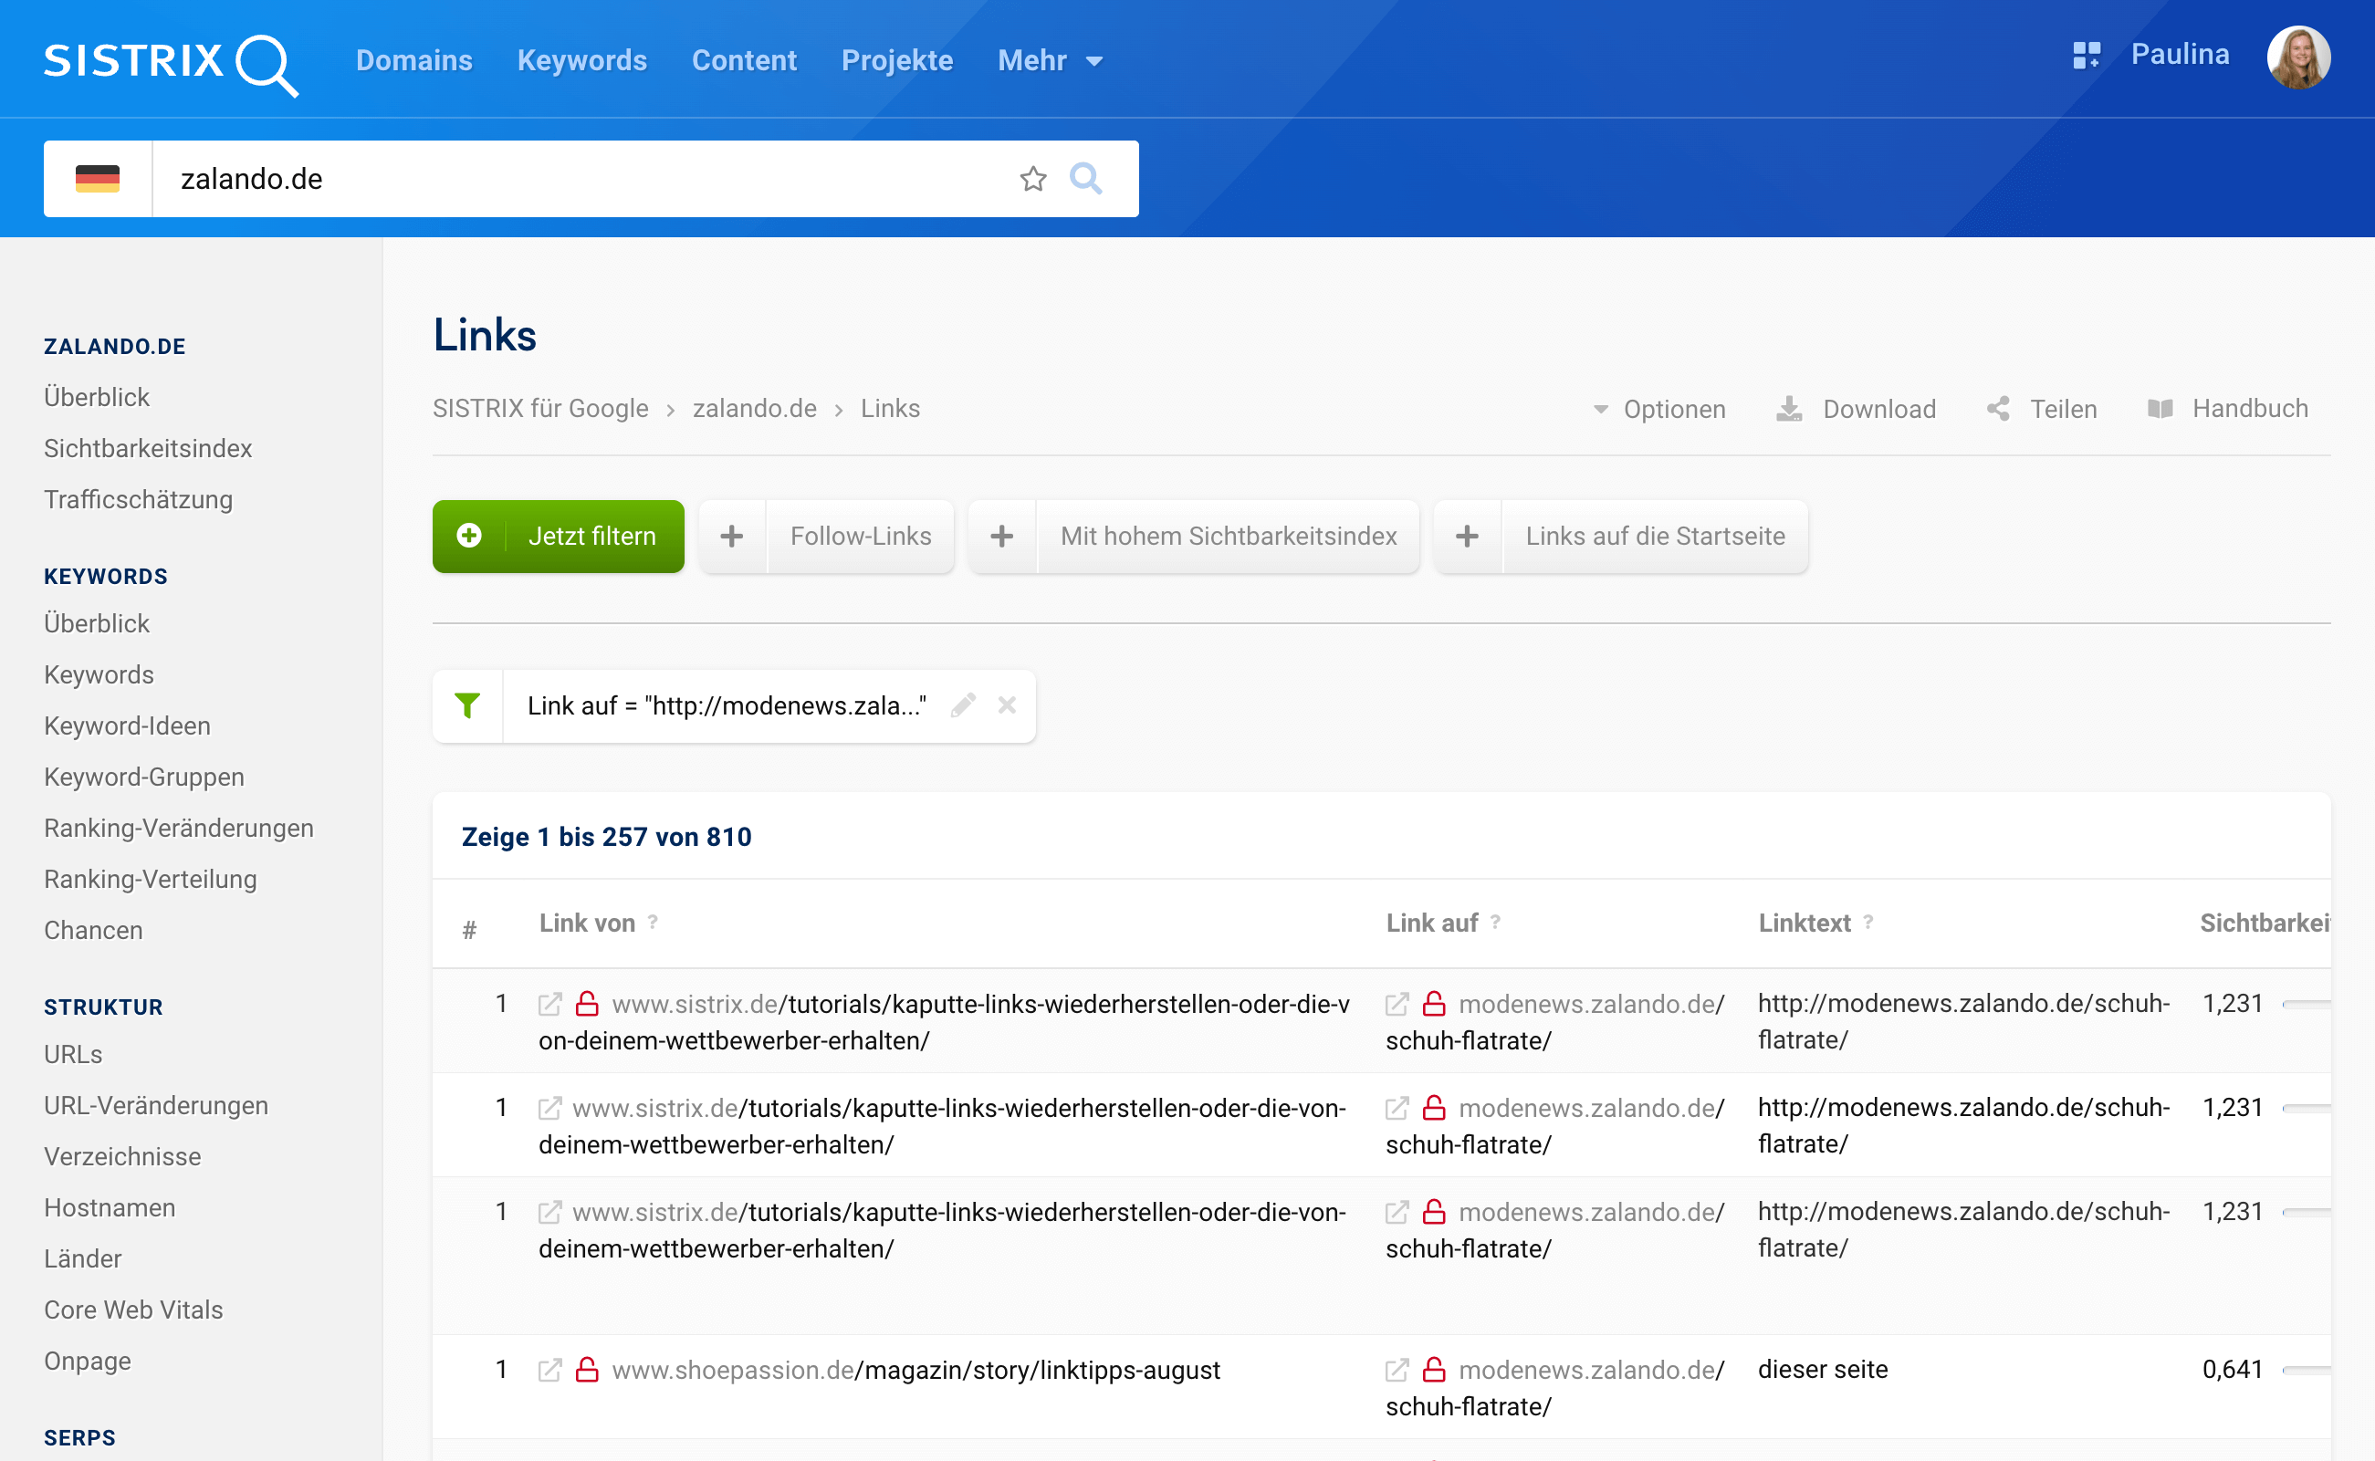This screenshot has width=2375, height=1461.
Task: Click the Jetzt filtern button
Action: (559, 537)
